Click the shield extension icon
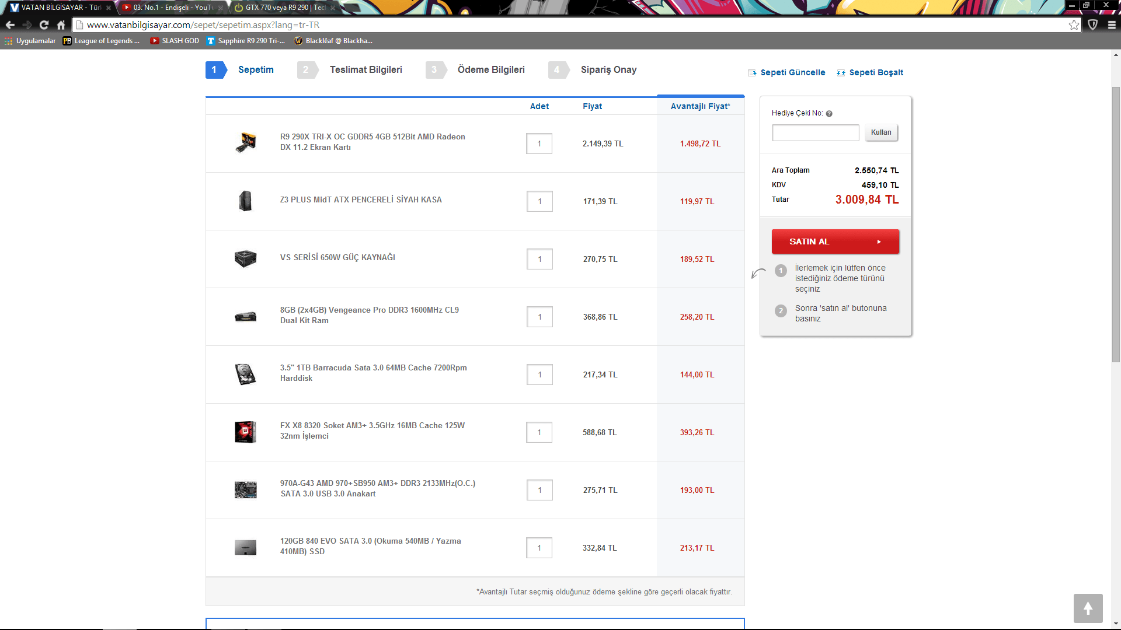This screenshot has height=630, width=1121. pyautogui.click(x=1093, y=25)
